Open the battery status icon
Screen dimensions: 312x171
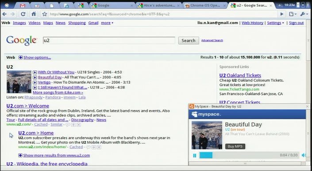pyautogui.click(x=298, y=5)
